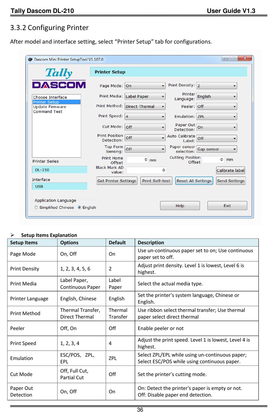Select English application language radio button
The image size is (280, 413).
click(79, 207)
